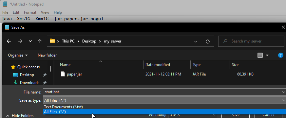286x118 pixels.
Task: Change the view layout icon
Action: [x=260, y=55]
